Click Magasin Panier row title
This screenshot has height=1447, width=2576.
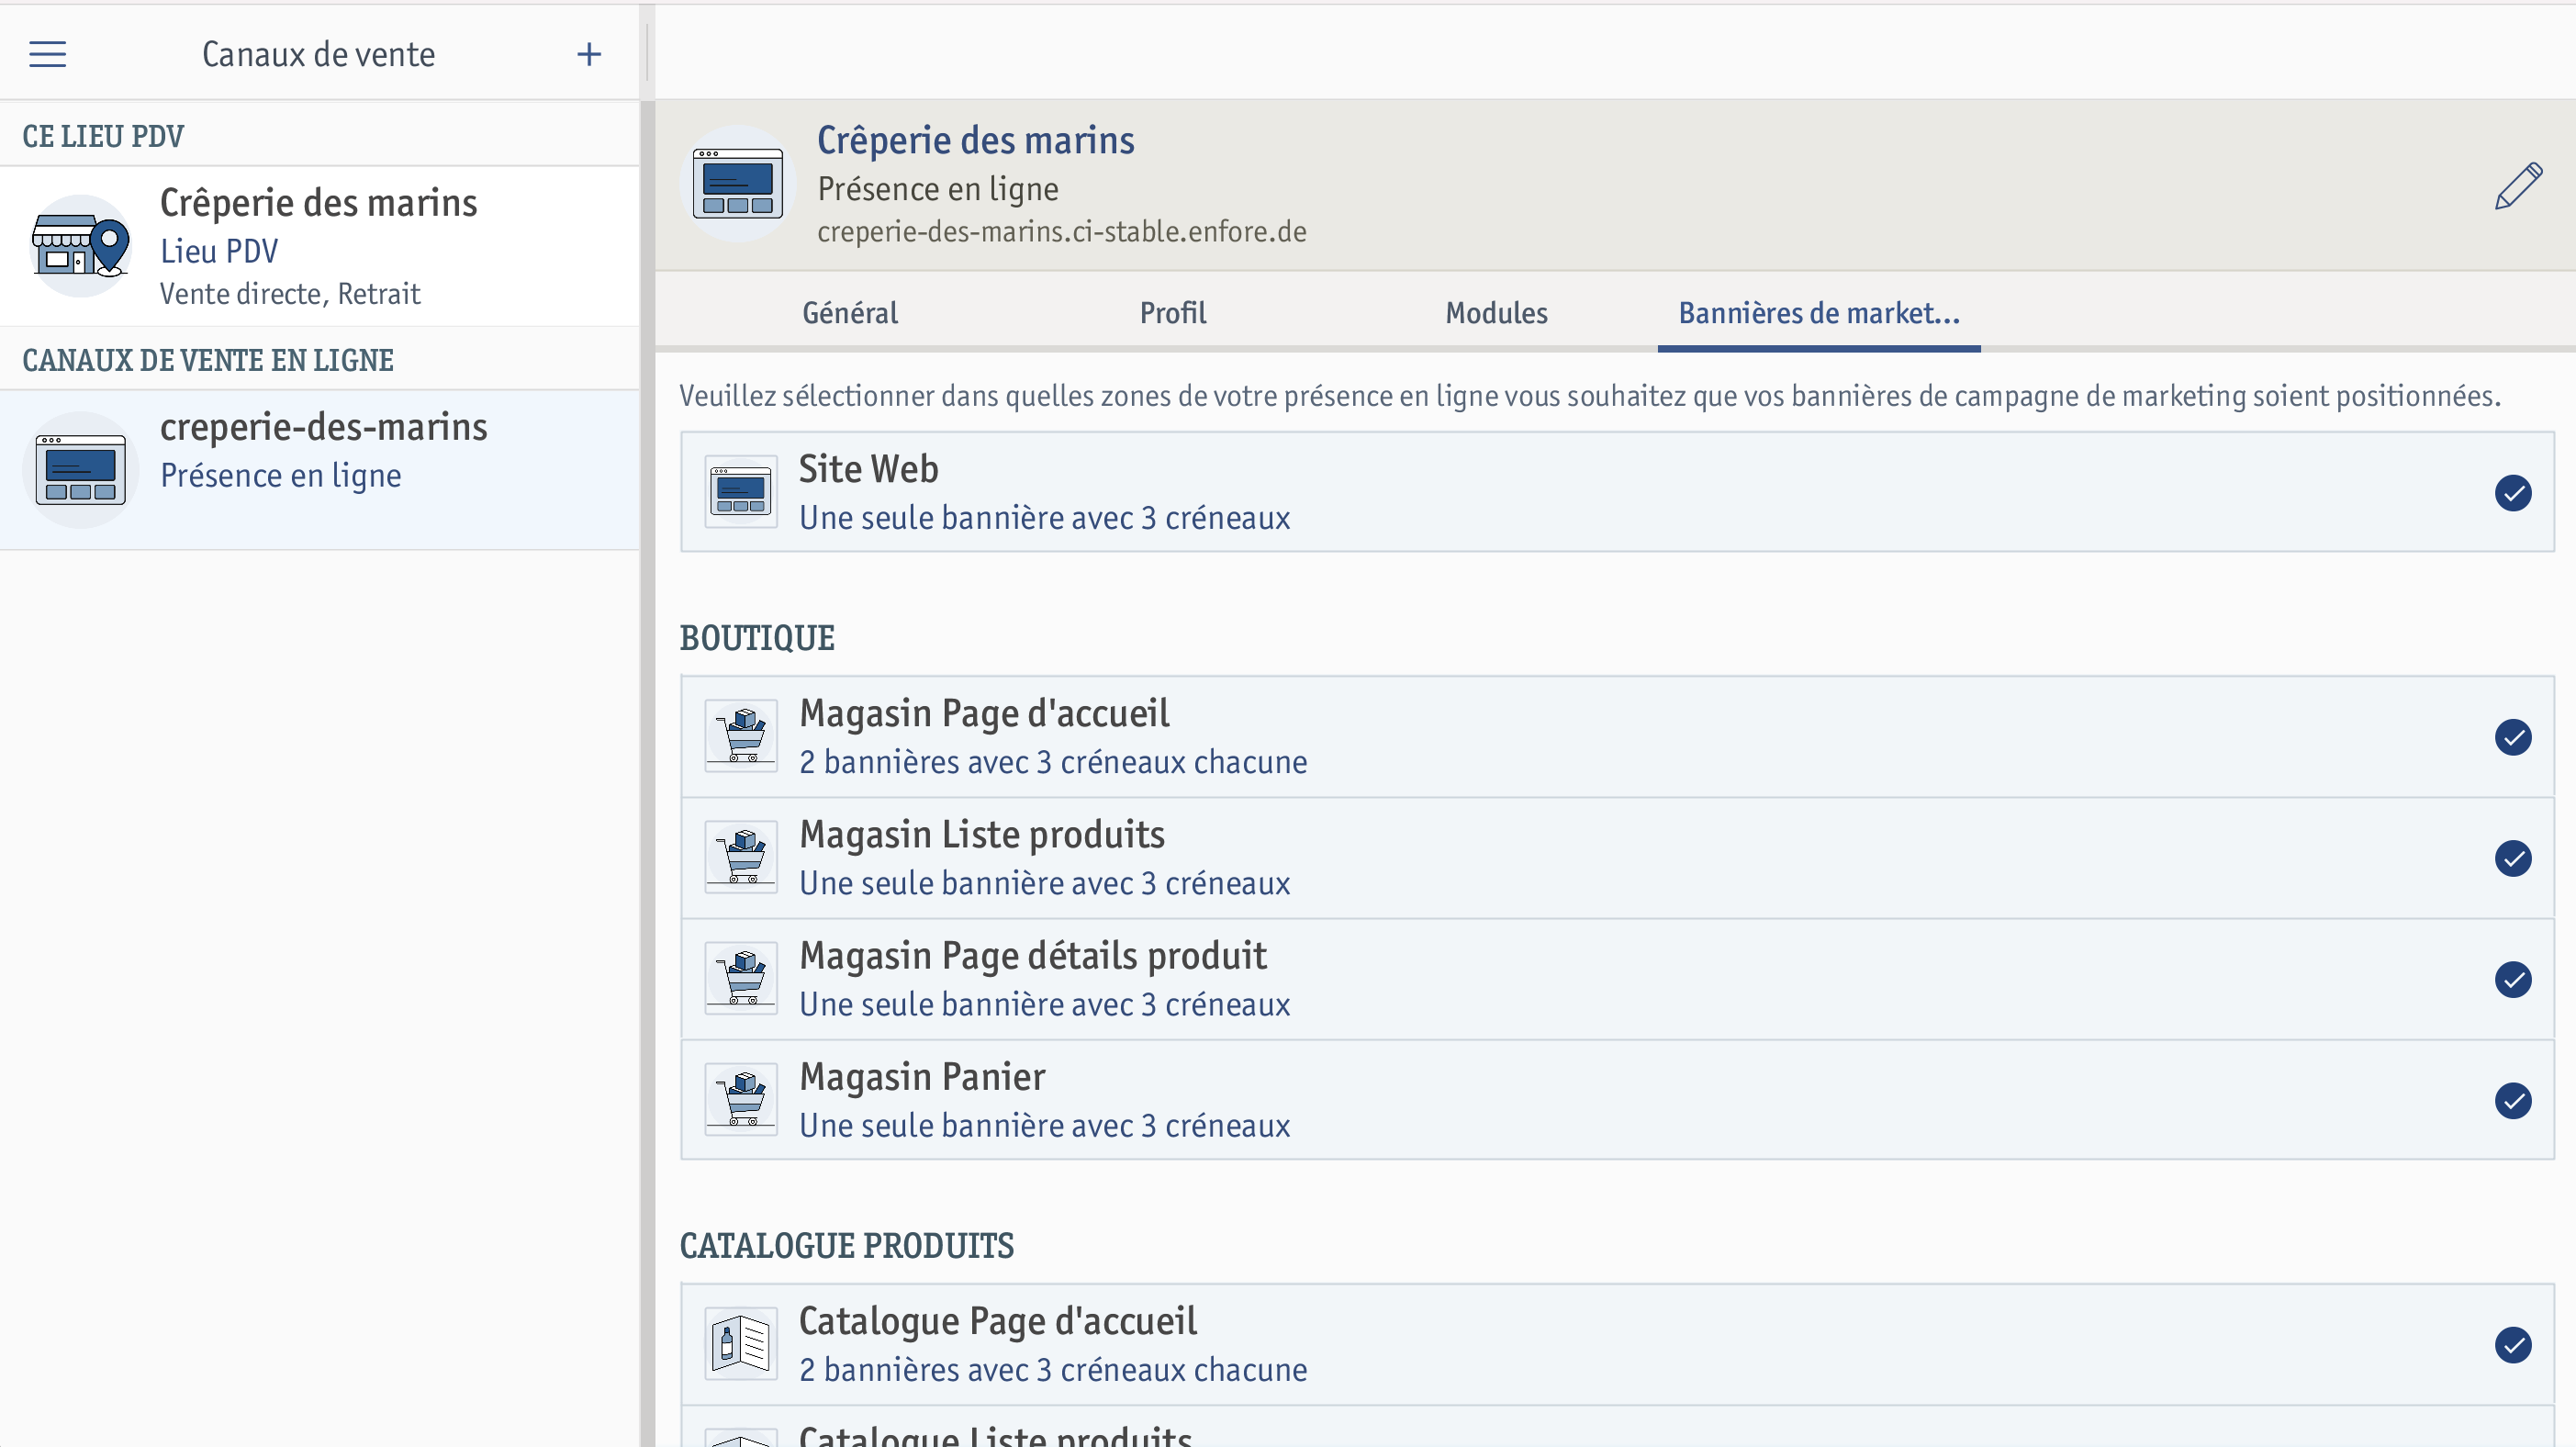point(922,1076)
